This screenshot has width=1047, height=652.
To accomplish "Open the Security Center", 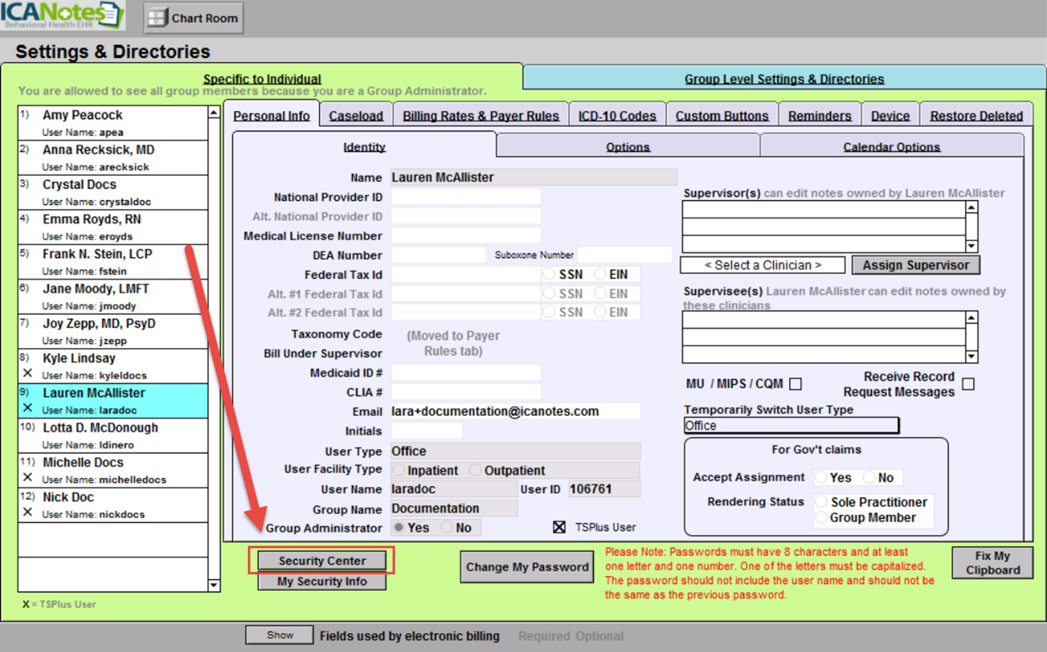I will tap(322, 561).
